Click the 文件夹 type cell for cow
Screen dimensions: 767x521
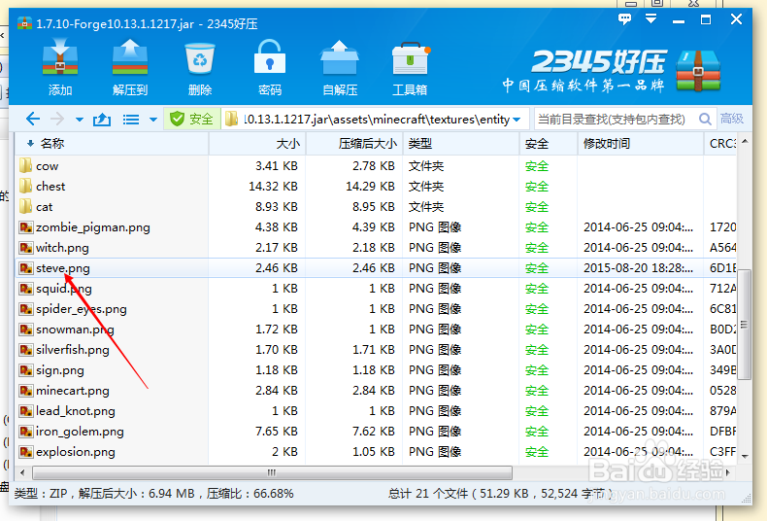(x=426, y=166)
